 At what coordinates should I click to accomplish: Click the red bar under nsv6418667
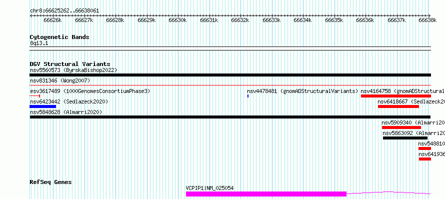[398, 106]
